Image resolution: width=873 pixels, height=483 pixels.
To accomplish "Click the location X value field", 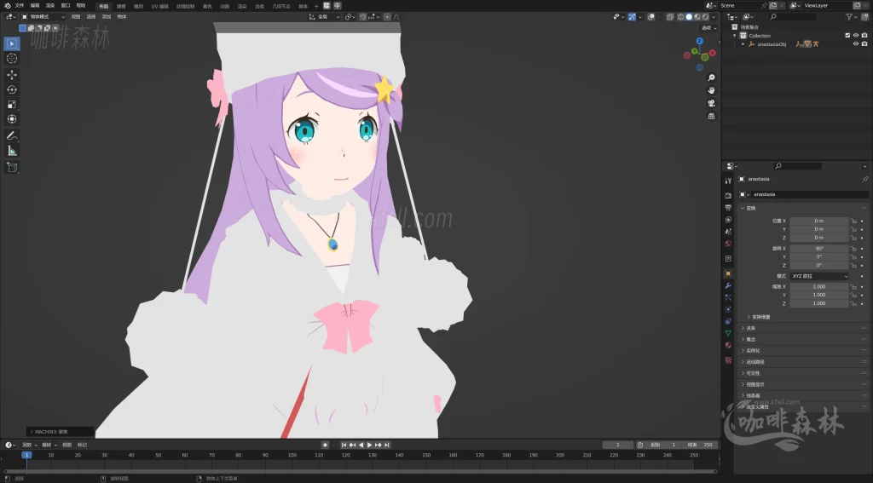I will [819, 221].
